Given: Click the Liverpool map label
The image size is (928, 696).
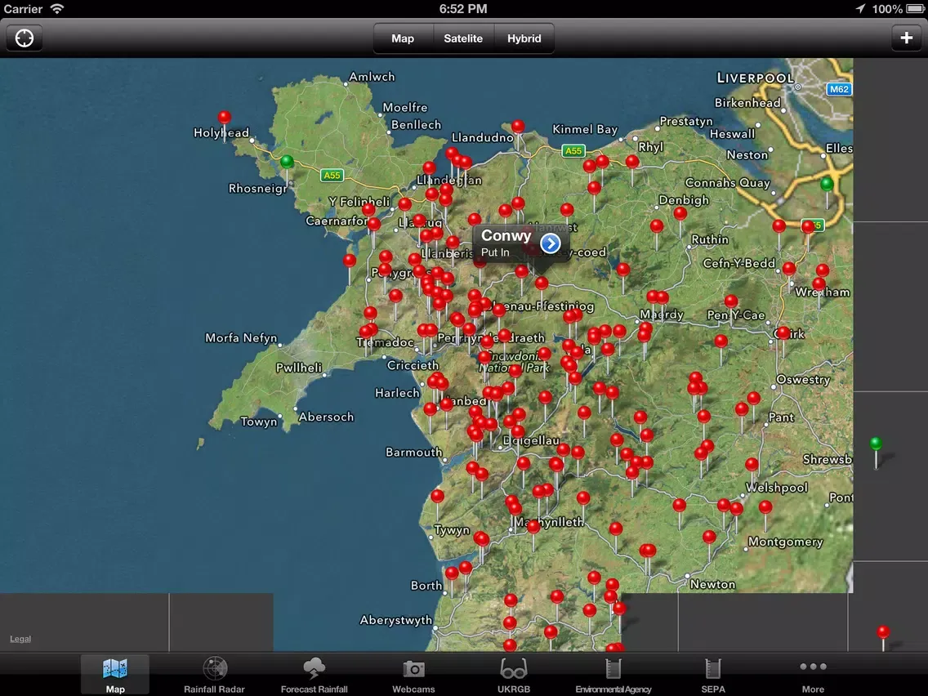Looking at the screenshot, I should point(755,78).
